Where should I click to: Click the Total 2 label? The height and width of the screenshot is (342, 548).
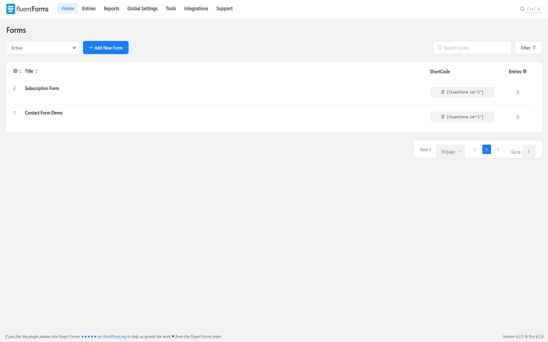(x=425, y=149)
